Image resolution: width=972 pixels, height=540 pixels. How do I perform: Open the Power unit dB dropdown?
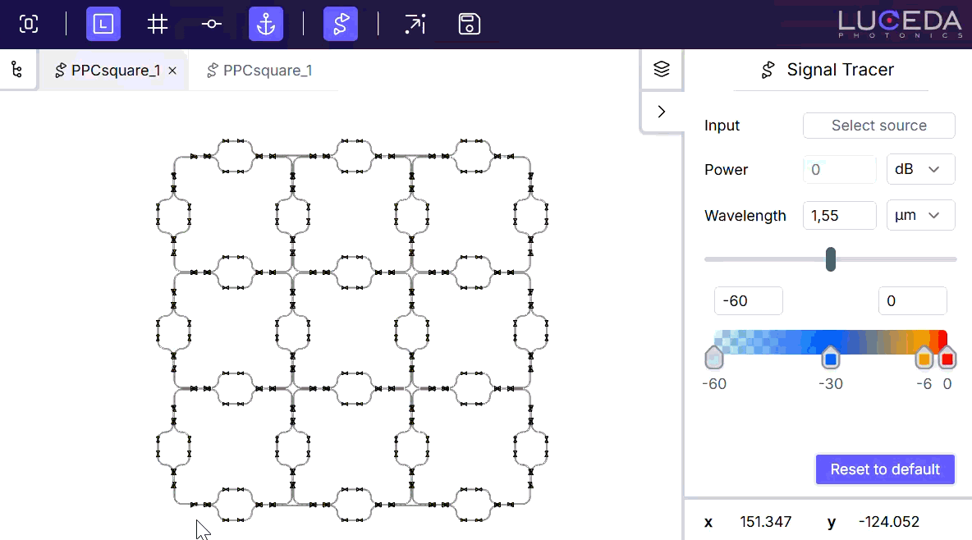[x=920, y=169]
